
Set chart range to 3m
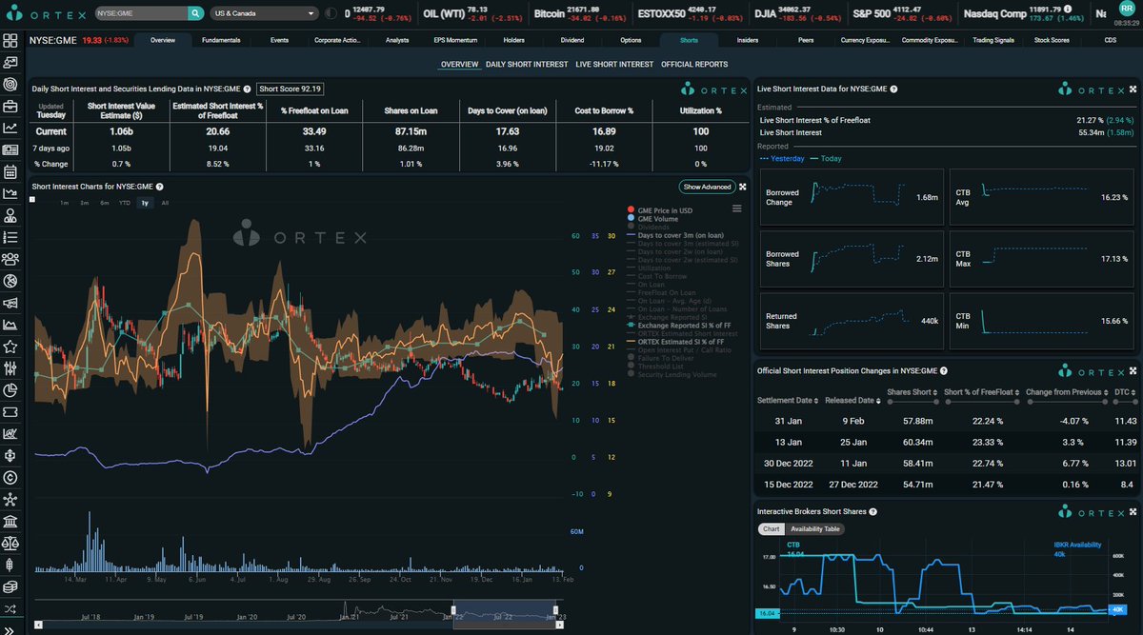tap(84, 203)
